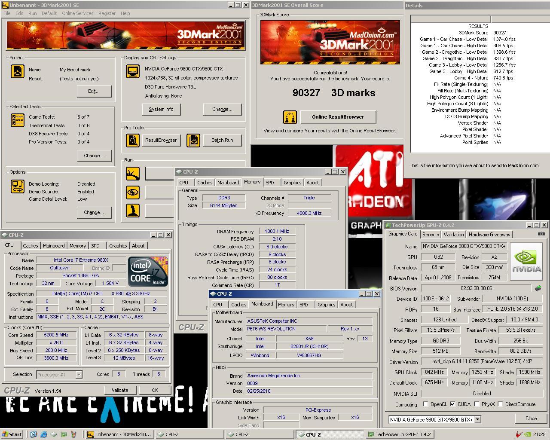Click the ResultBrowser button in Pro Tools
The height and width of the screenshot is (440, 550).
(161, 140)
